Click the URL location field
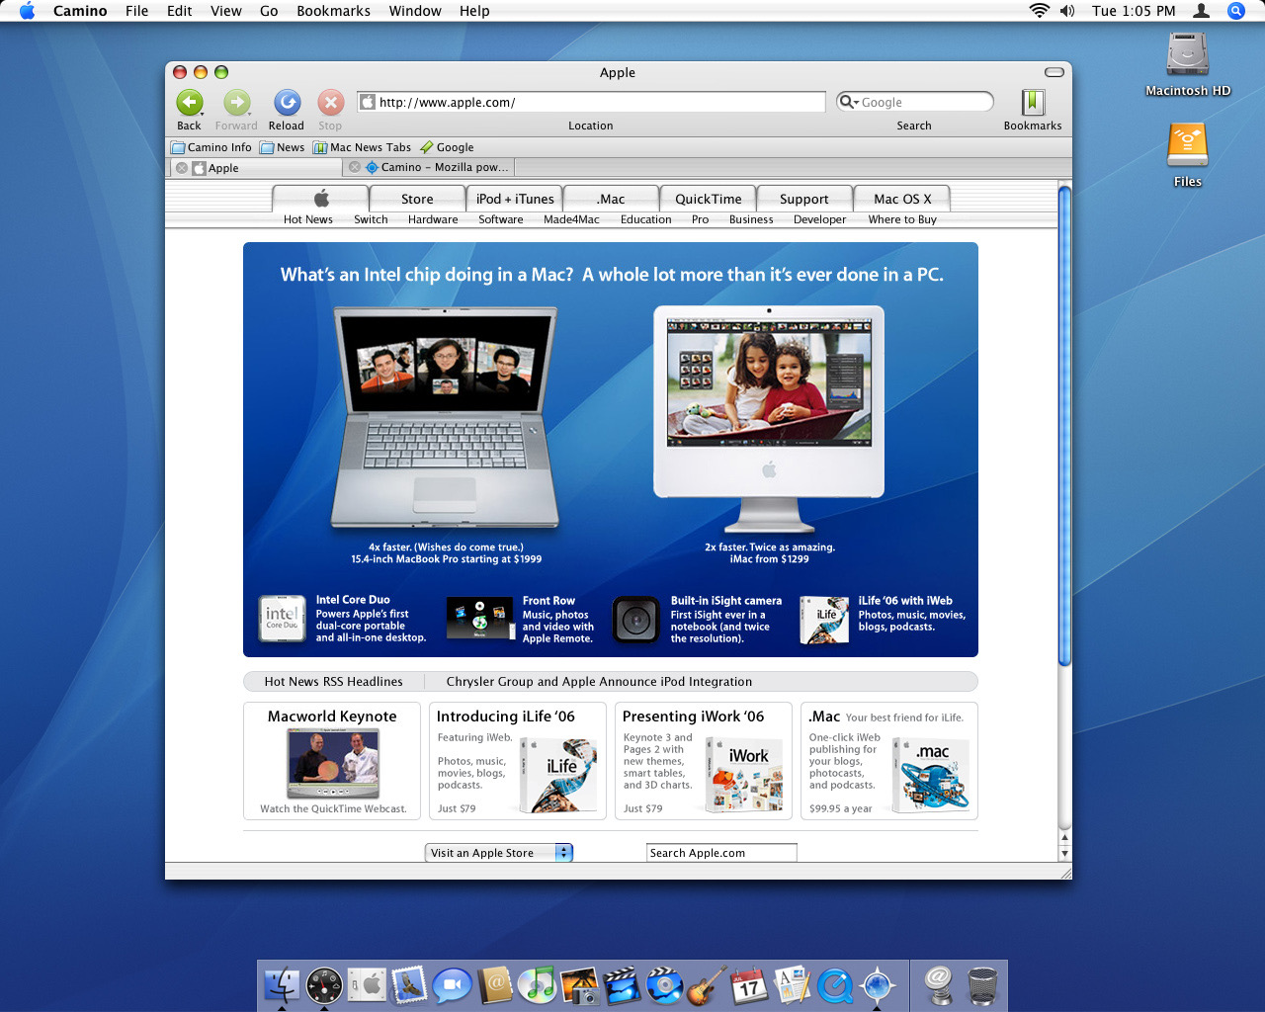Viewport: 1265px width, 1012px height. 593,102
